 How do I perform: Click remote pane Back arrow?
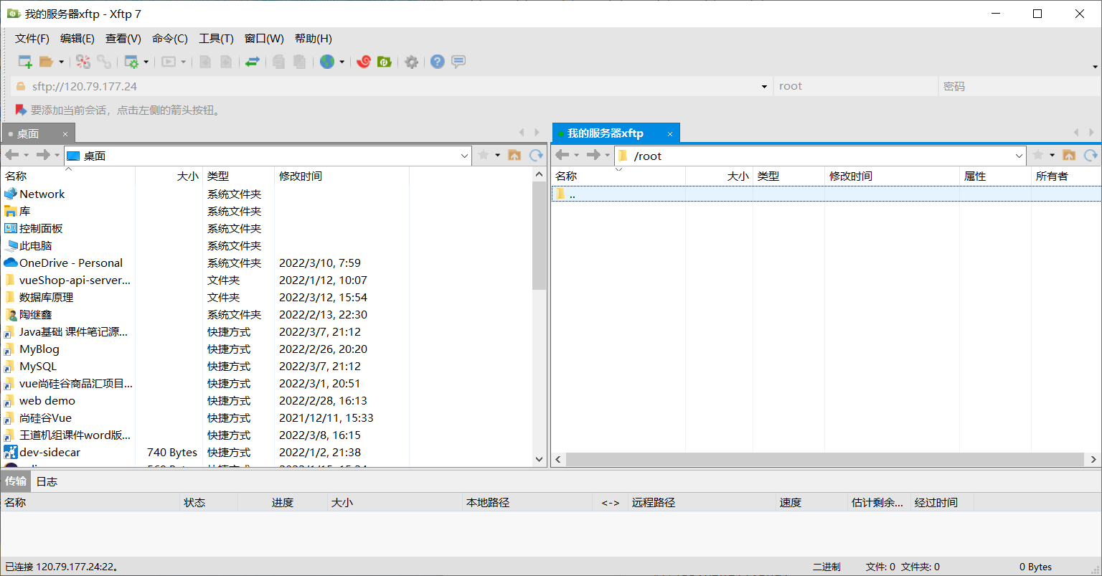pos(562,155)
